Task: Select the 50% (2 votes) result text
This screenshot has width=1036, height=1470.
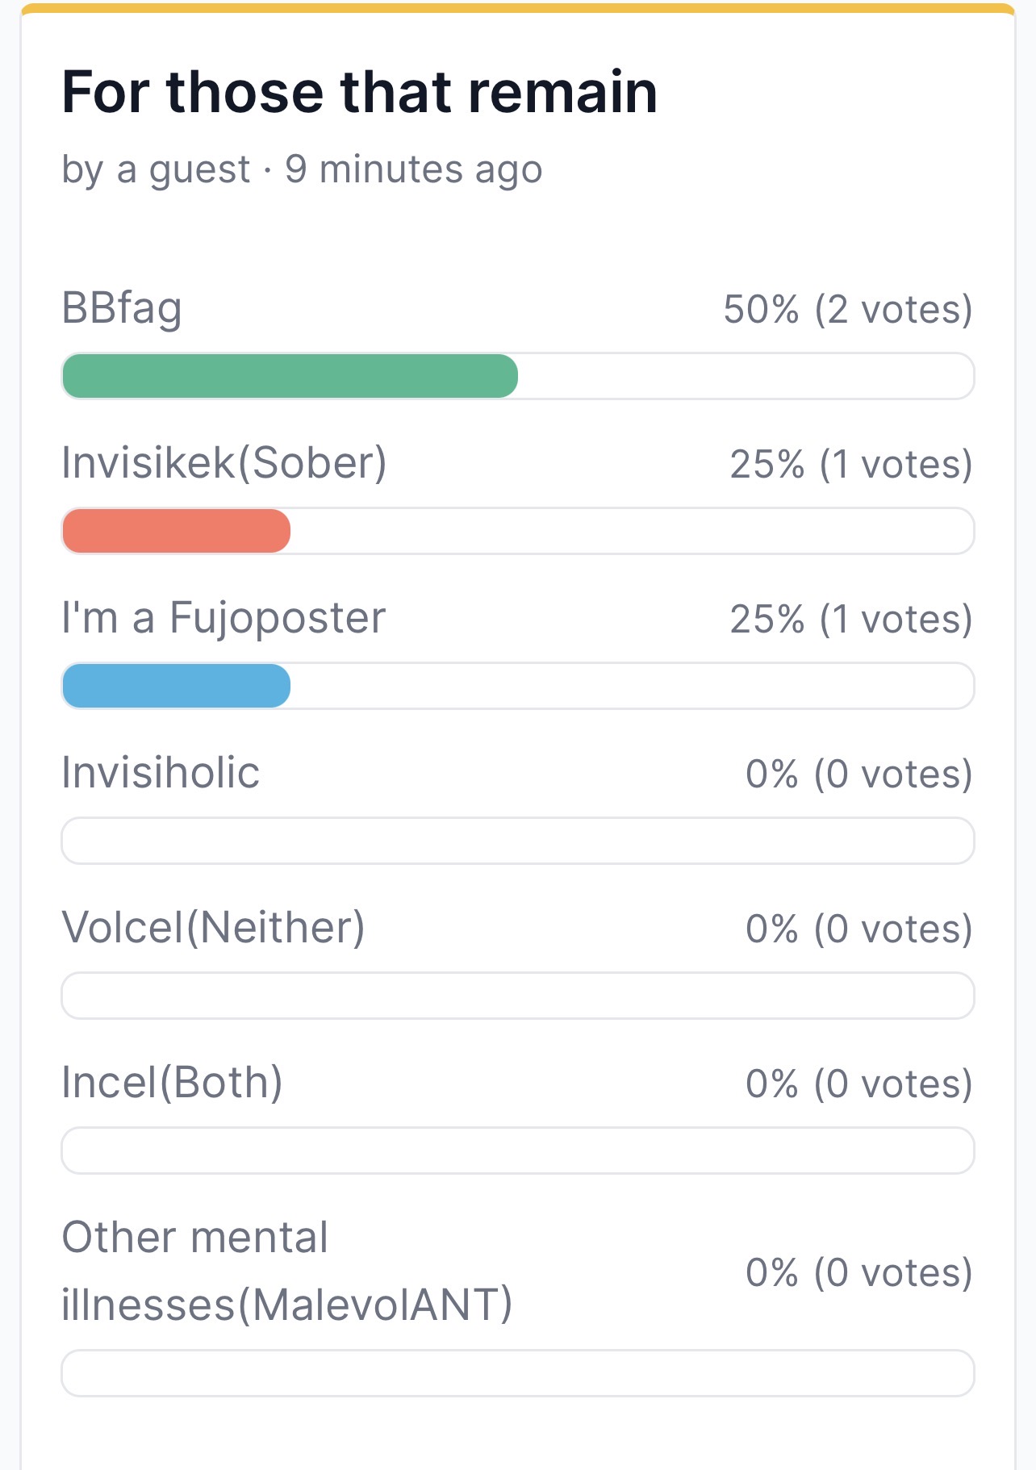Action: tap(847, 310)
